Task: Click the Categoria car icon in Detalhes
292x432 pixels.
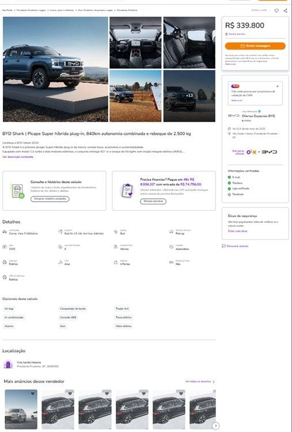Action: click(5, 232)
